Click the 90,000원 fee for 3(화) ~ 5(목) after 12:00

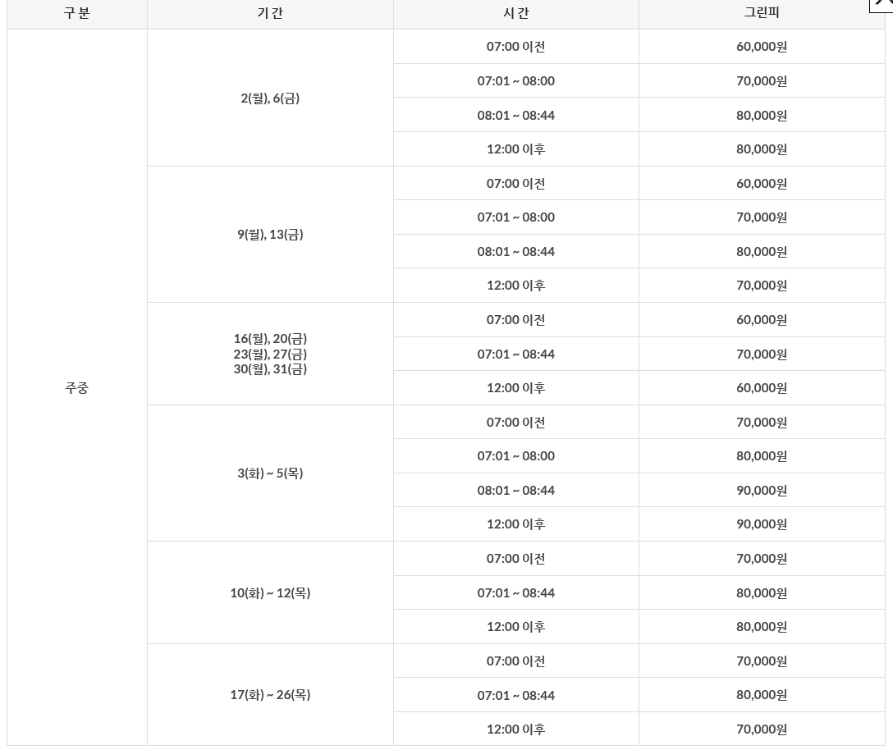[x=762, y=524]
